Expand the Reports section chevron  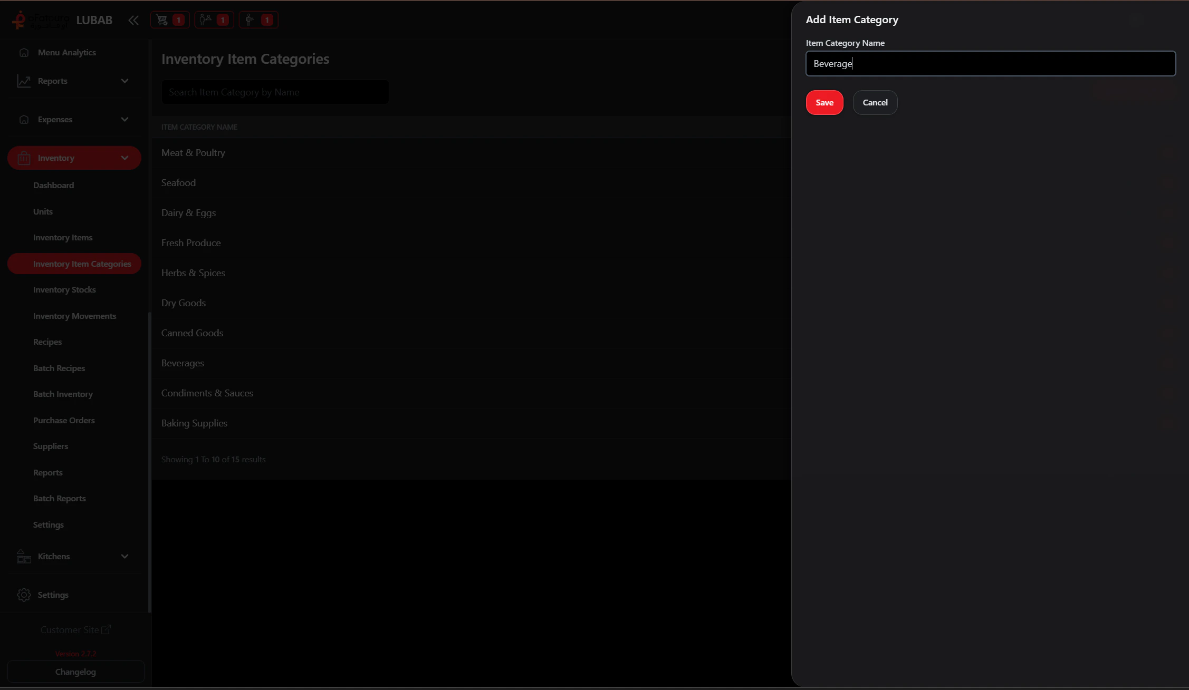tap(124, 81)
